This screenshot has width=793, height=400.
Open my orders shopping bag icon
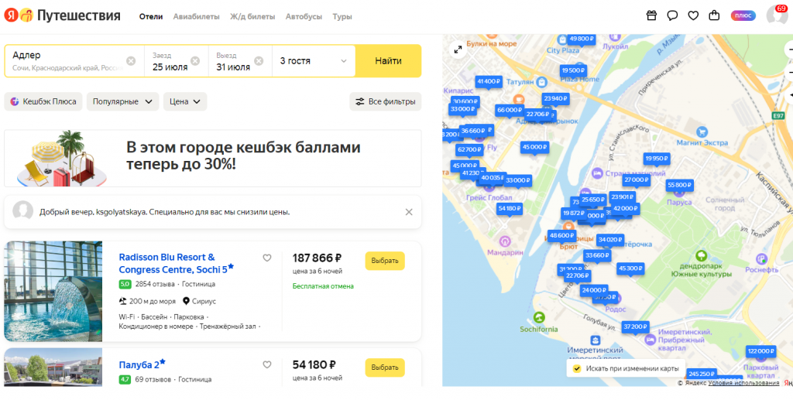click(714, 15)
